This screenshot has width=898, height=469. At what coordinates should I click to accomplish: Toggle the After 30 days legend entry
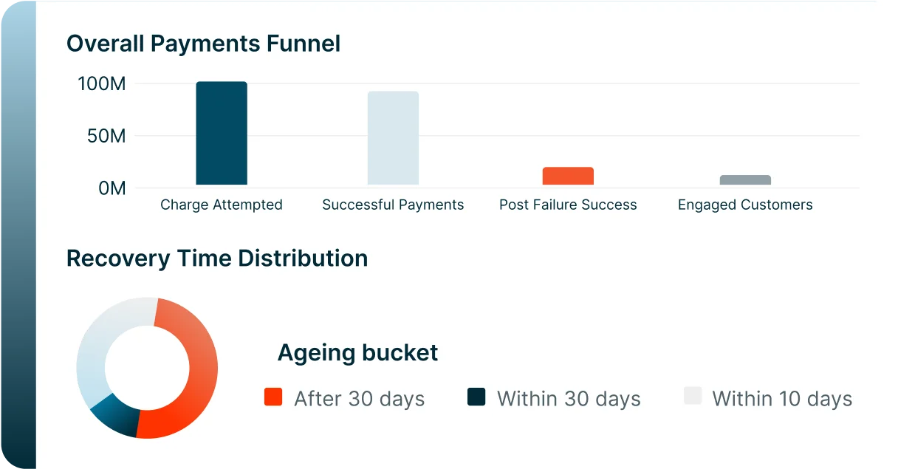click(x=359, y=399)
